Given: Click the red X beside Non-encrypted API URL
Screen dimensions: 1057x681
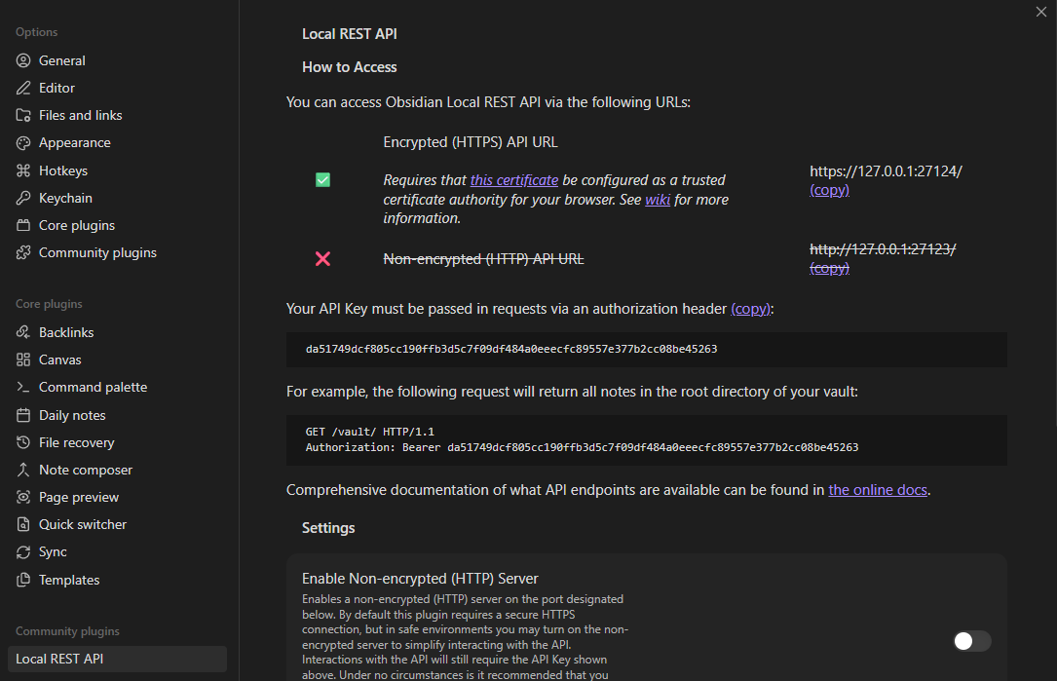Looking at the screenshot, I should [x=322, y=259].
